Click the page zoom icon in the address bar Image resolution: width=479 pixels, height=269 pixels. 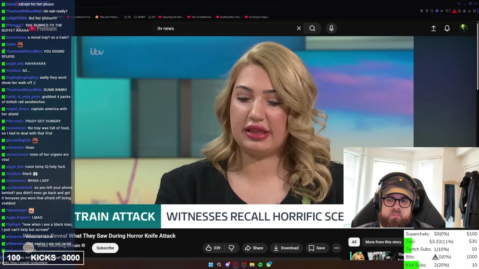click(x=422, y=11)
